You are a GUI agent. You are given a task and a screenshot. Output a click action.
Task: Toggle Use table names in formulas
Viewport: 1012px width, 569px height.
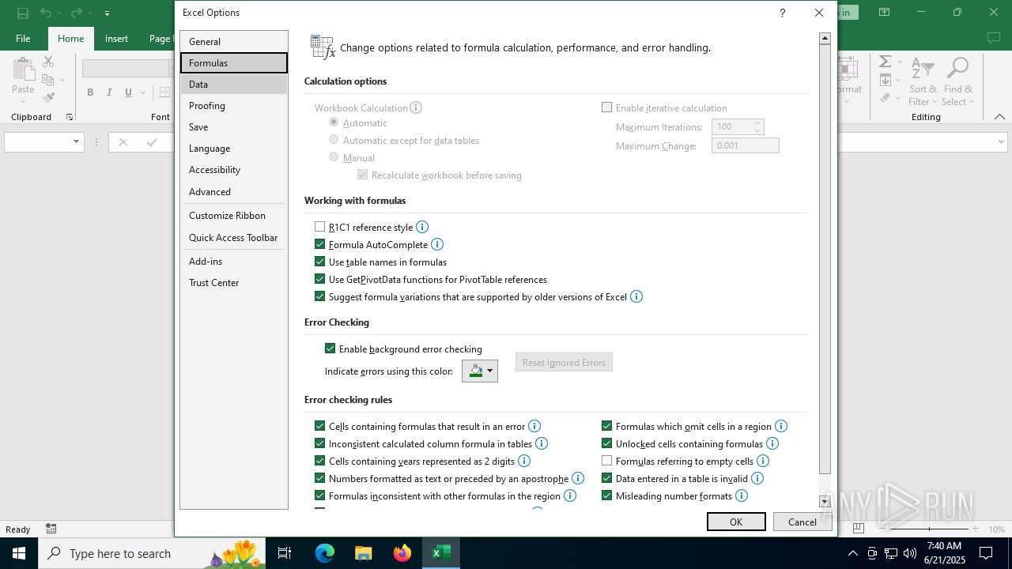point(320,262)
